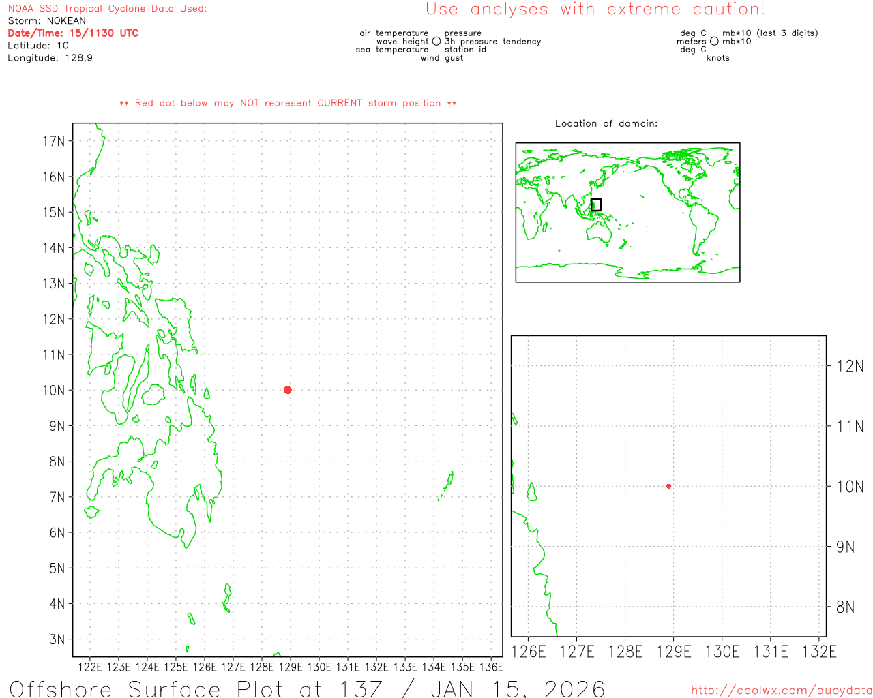Click the black domain box on the world map
The height and width of the screenshot is (698, 873).
(595, 204)
